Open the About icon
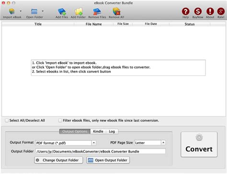 tap(210, 12)
